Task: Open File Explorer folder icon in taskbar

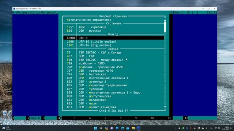Action: click(133, 128)
